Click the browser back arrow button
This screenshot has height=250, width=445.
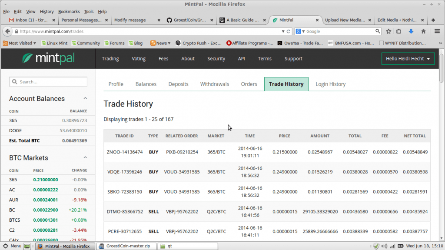(8, 31)
